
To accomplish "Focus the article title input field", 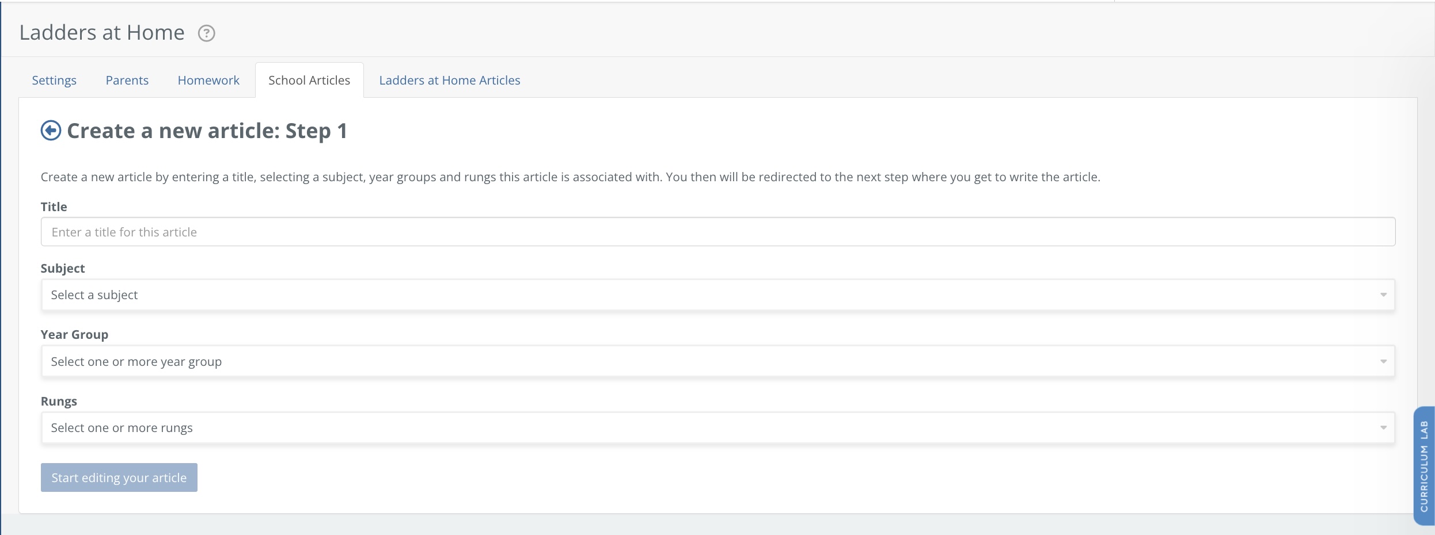I will 717,232.
